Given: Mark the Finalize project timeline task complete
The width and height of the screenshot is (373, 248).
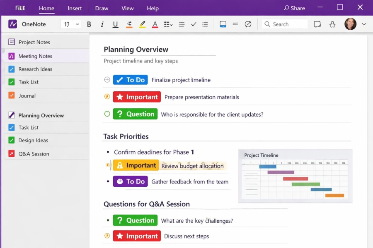Looking at the screenshot, I should click(x=107, y=79).
